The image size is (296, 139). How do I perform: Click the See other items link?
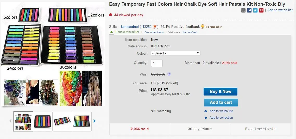(154, 32)
